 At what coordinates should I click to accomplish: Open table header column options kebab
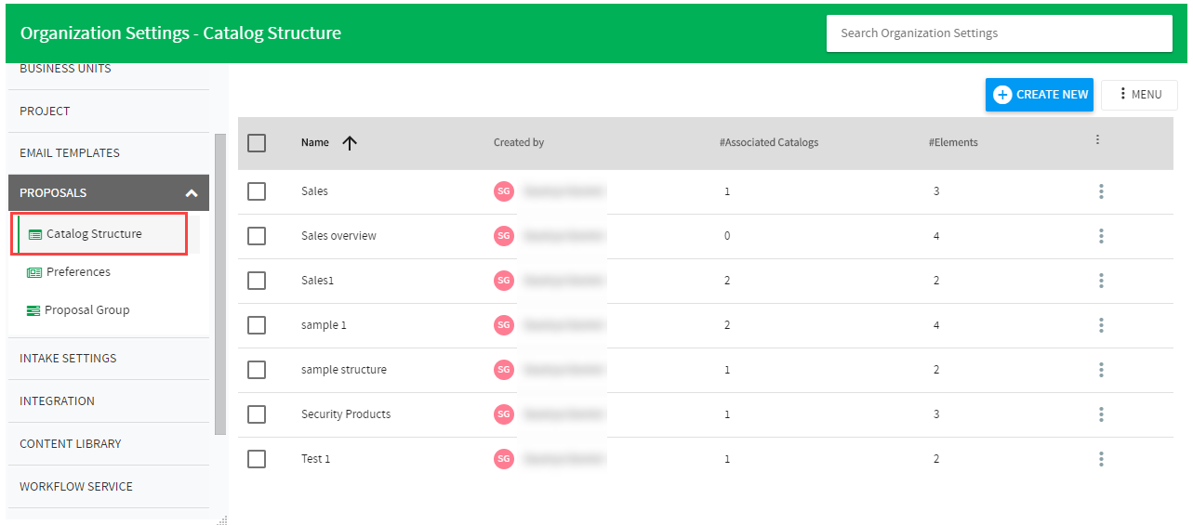click(x=1097, y=139)
